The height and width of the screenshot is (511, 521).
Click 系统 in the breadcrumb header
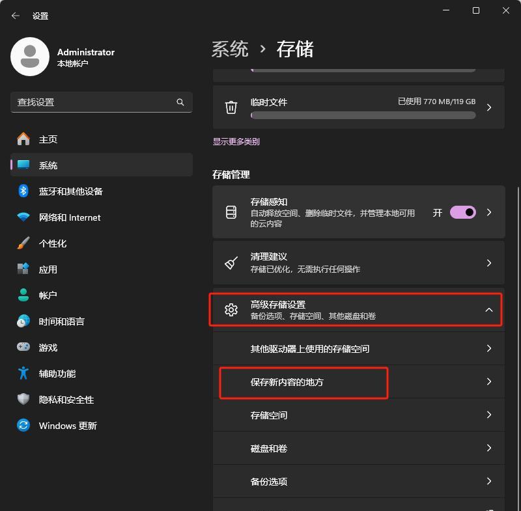tap(230, 49)
